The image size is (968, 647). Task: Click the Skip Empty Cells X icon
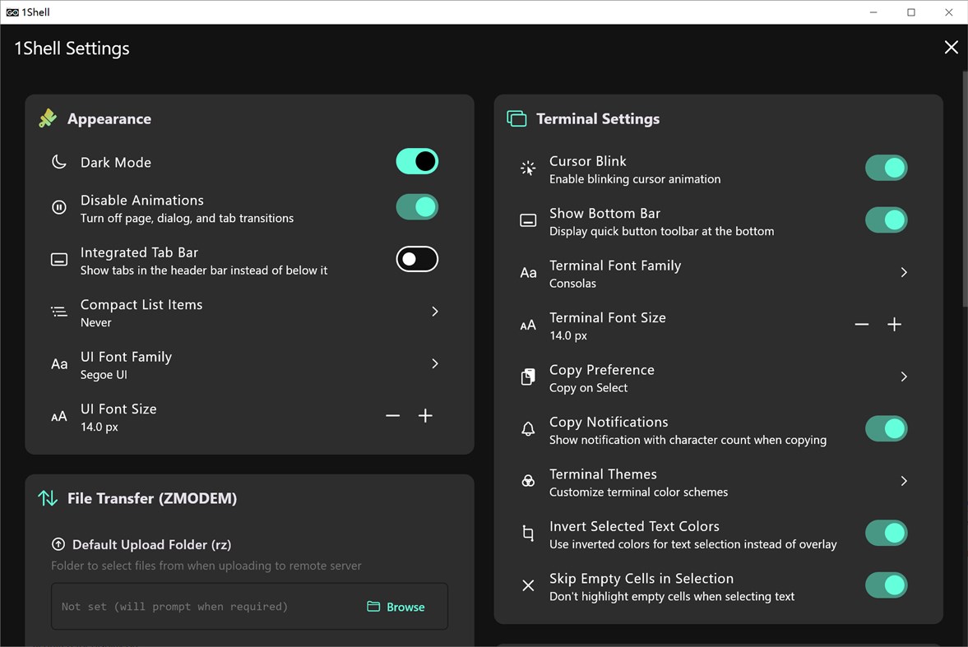pyautogui.click(x=528, y=585)
